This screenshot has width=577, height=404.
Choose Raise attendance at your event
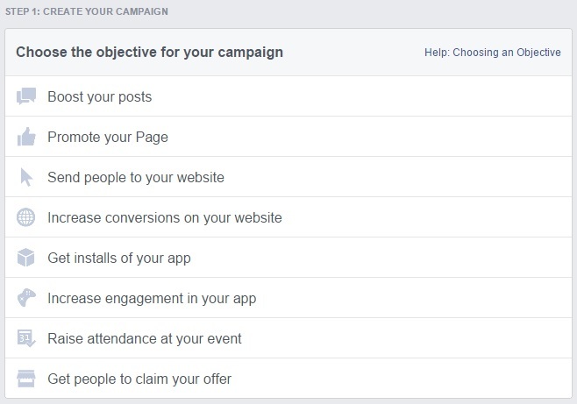click(x=145, y=338)
